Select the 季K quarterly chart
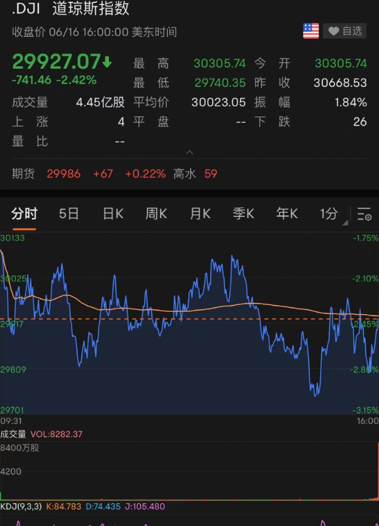The image size is (379, 526). coord(243,214)
